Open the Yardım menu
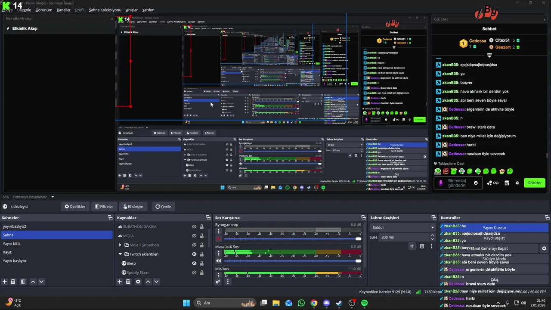 [148, 10]
